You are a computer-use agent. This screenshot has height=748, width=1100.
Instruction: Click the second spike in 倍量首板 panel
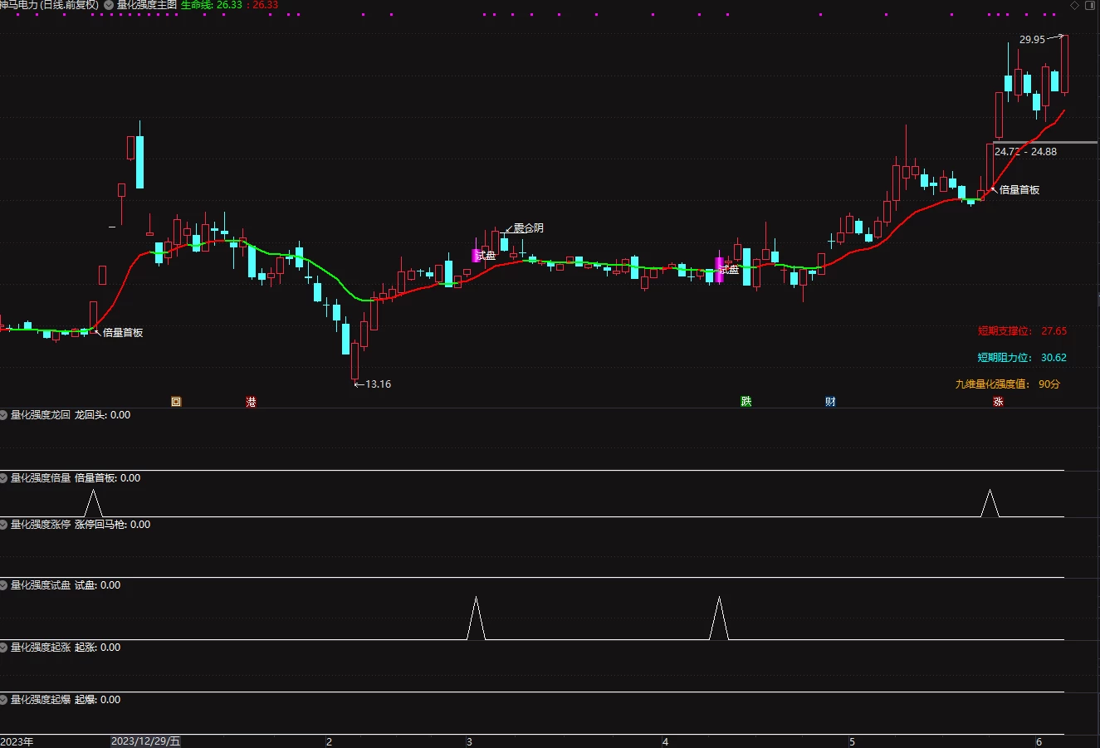click(x=989, y=503)
